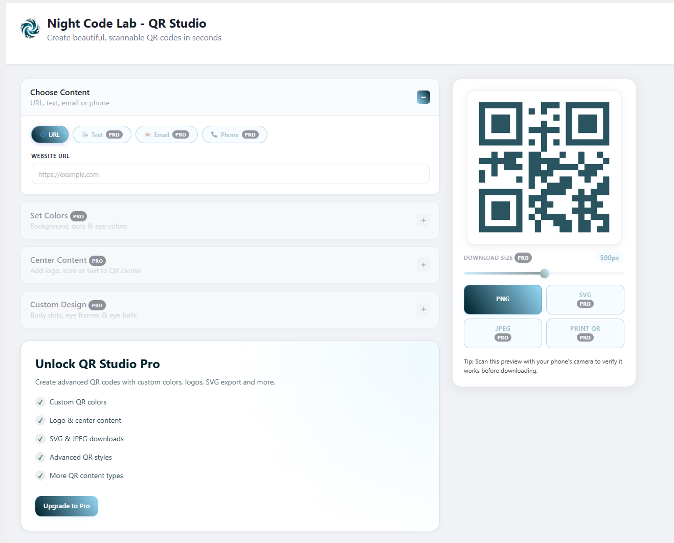Click the download size slider handle
The height and width of the screenshot is (543, 674).
pyautogui.click(x=545, y=274)
